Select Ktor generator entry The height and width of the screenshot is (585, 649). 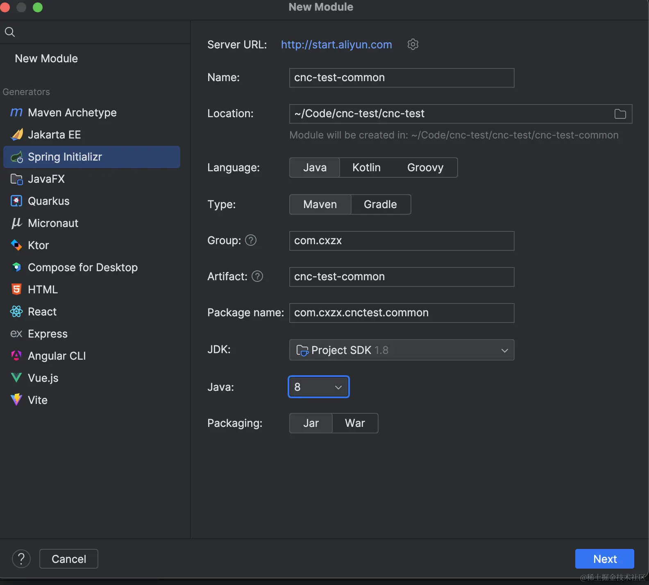[92, 245]
